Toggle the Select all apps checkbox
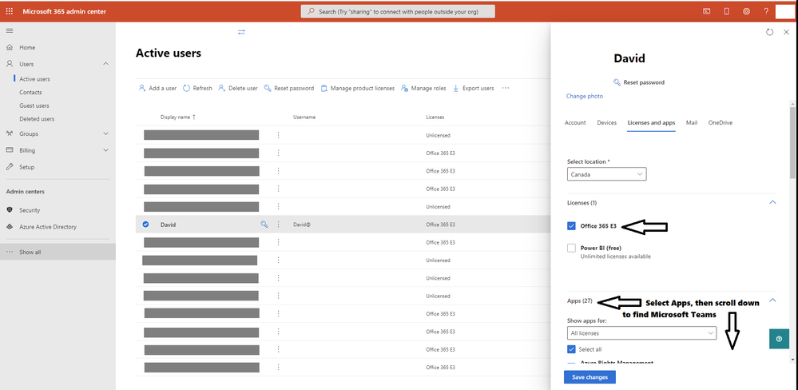Viewport: 798px width, 390px height. [x=571, y=349]
